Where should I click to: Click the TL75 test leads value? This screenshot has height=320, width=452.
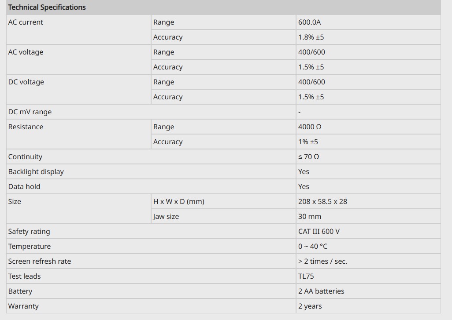point(306,276)
